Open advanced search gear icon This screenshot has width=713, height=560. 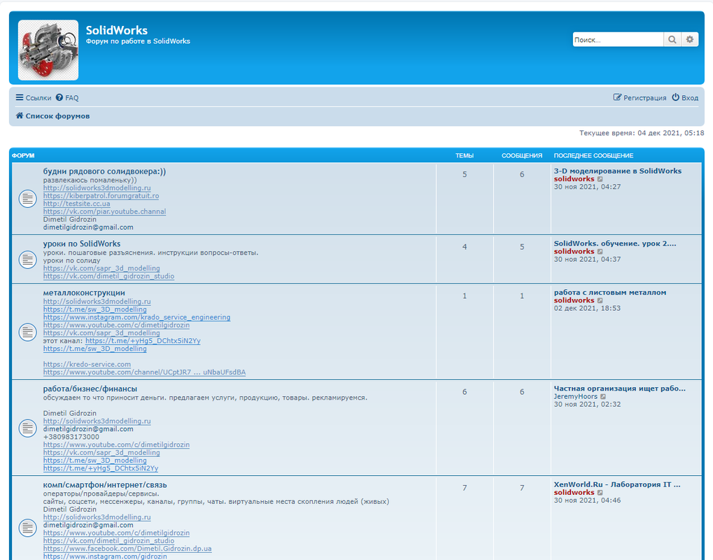coord(690,40)
